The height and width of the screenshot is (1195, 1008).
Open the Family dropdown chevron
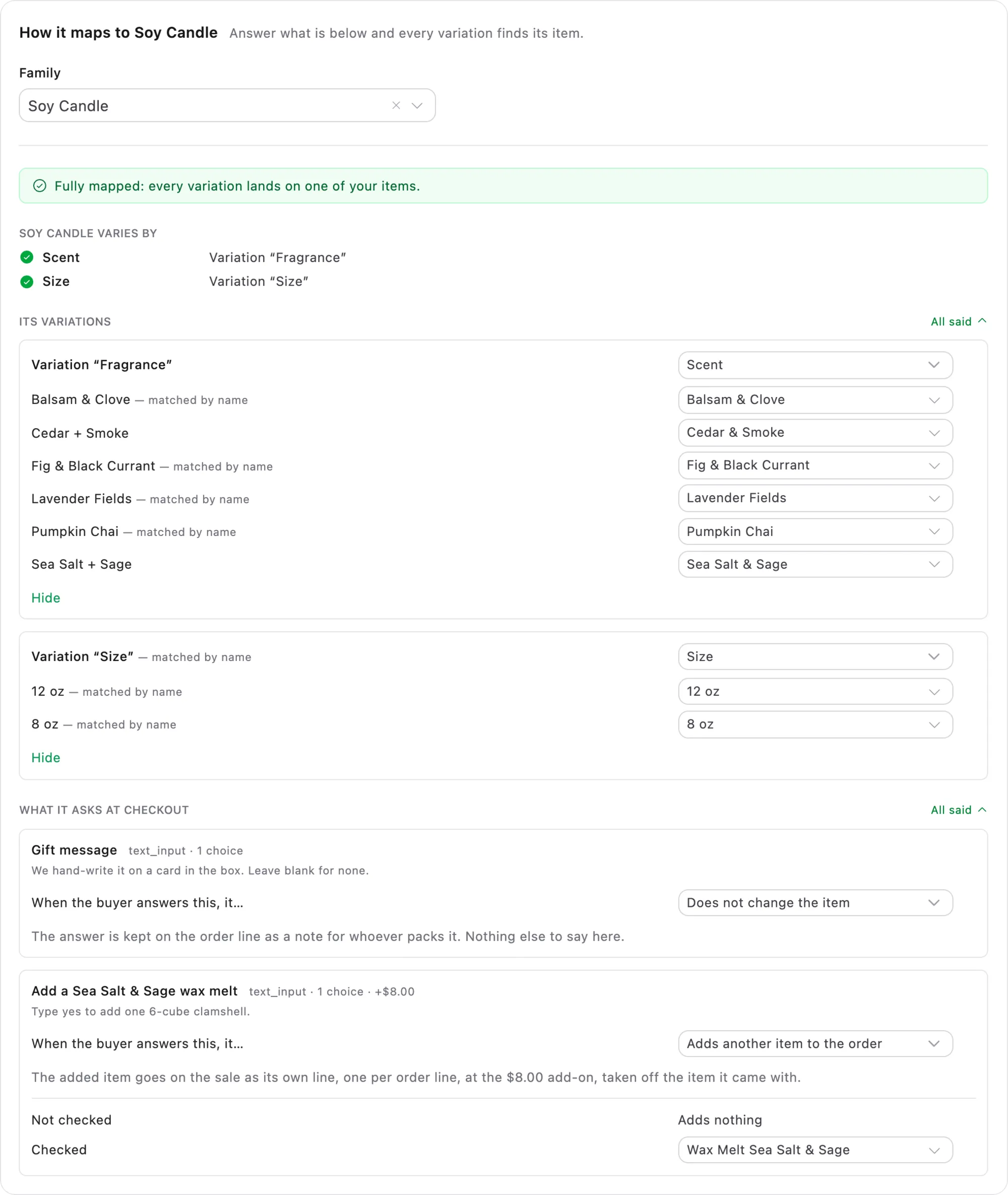click(417, 106)
